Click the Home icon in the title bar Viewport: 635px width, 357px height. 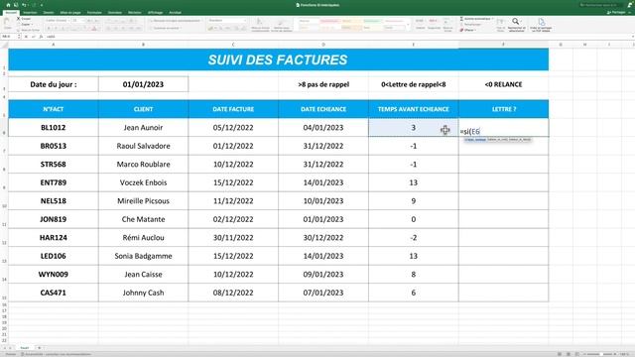[x=8, y=5]
